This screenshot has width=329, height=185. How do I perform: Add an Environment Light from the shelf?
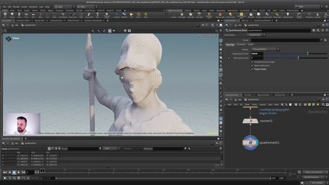point(241,15)
